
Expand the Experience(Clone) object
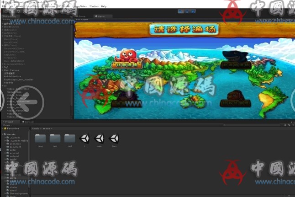coord(2,64)
